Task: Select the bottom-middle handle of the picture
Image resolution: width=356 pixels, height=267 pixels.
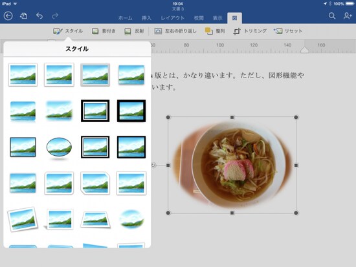Action: (232, 213)
